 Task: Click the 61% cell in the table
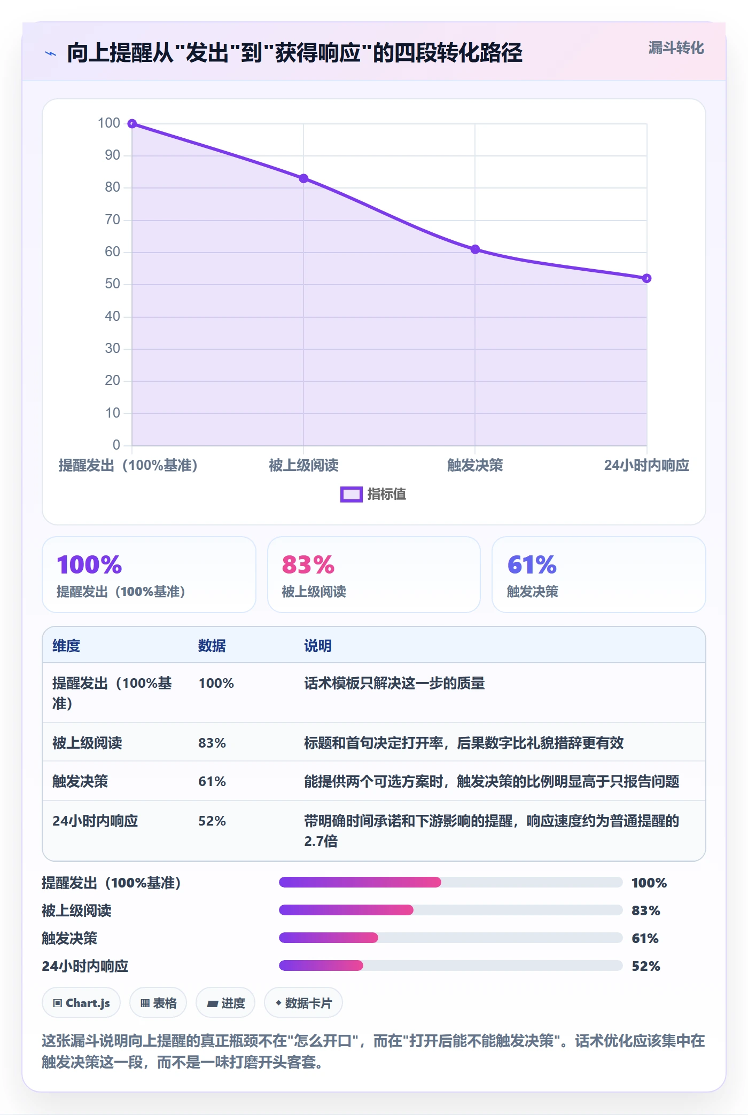(x=212, y=781)
